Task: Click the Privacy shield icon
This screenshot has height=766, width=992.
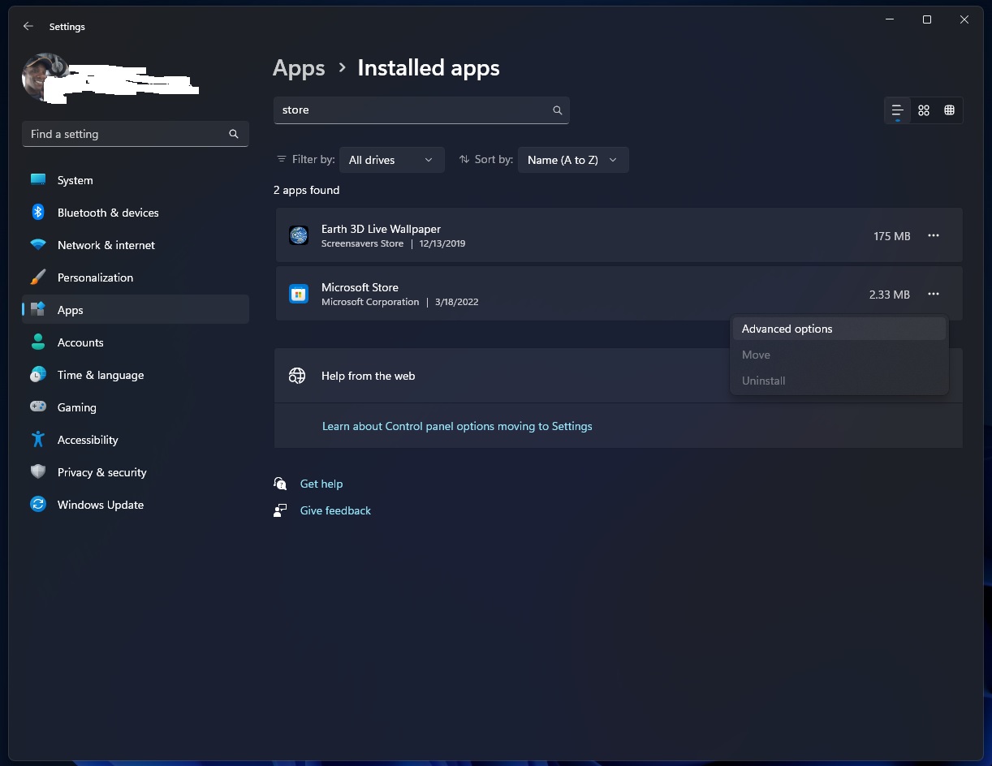Action: click(38, 472)
